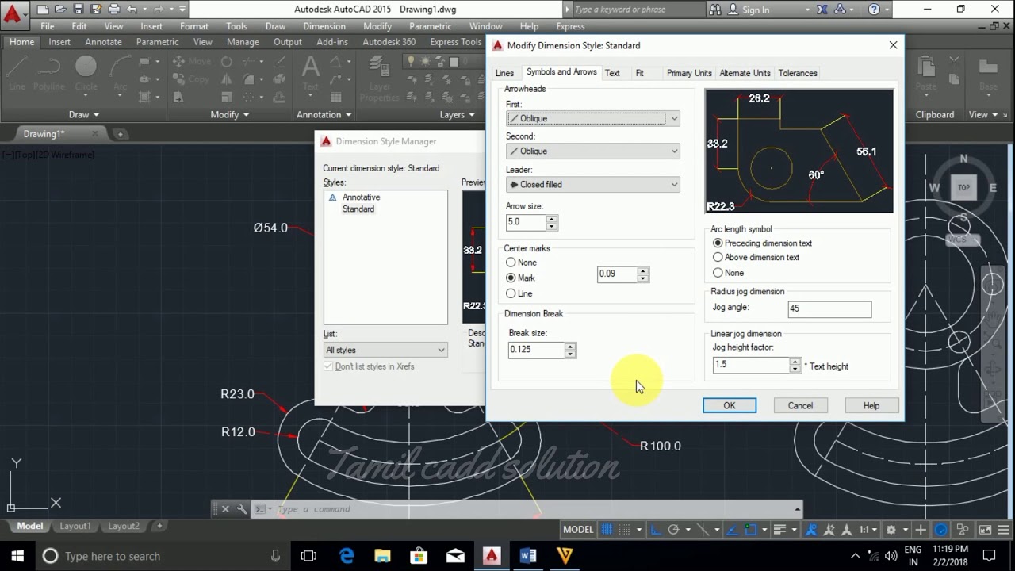Open the annotation scale 1:1 dropdown

869,530
